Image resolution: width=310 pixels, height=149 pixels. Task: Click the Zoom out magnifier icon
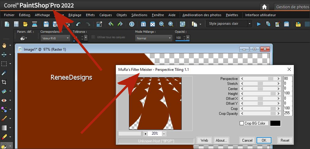click(162, 24)
